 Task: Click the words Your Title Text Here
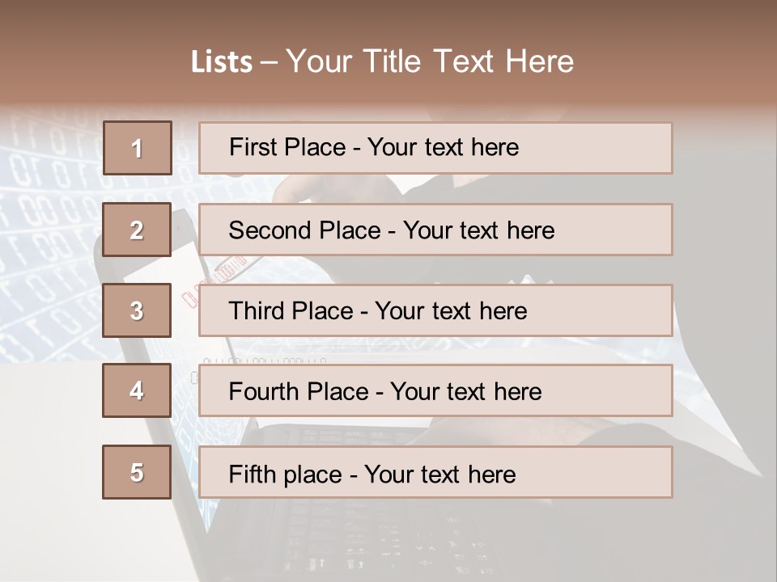coord(430,61)
